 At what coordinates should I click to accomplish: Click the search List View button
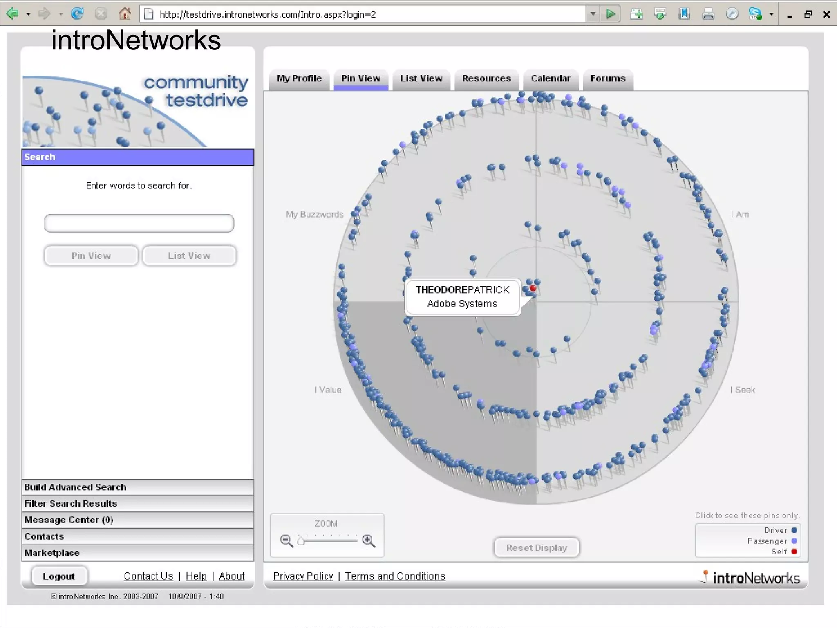[189, 256]
